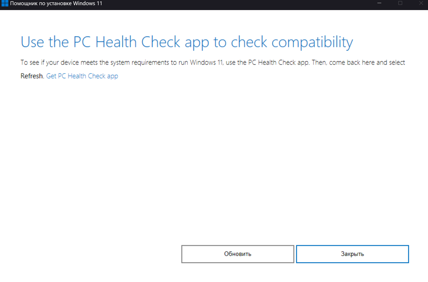Click the Закрыть (Close) button

[352, 254]
